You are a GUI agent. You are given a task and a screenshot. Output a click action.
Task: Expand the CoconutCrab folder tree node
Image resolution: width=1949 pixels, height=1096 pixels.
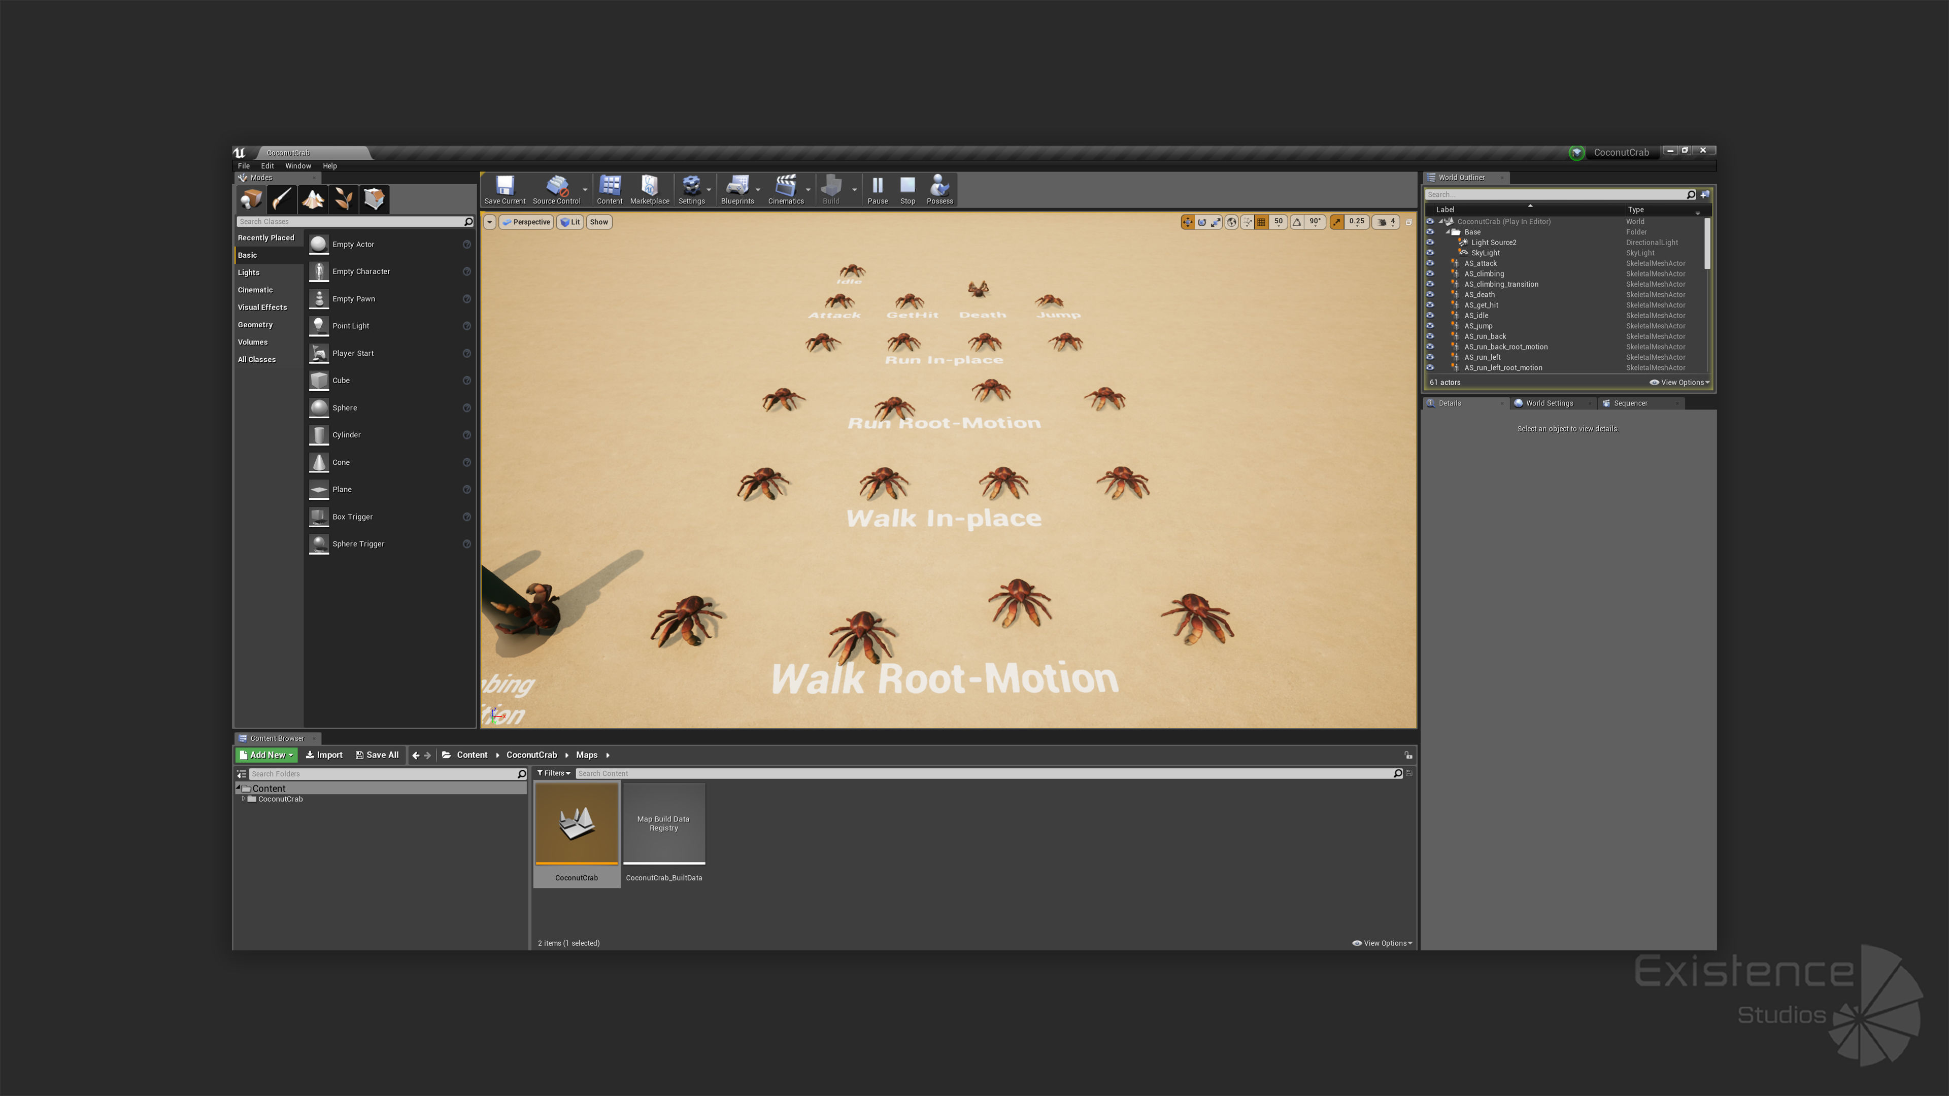click(243, 799)
